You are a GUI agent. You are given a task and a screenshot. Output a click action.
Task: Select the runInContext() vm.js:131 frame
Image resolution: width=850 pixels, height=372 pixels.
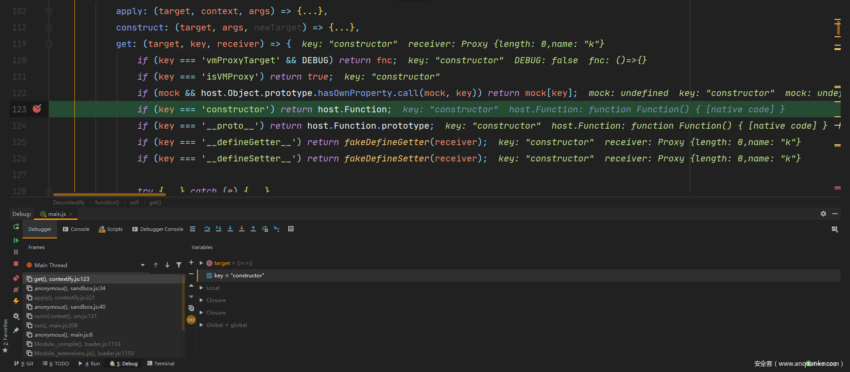tap(65, 316)
